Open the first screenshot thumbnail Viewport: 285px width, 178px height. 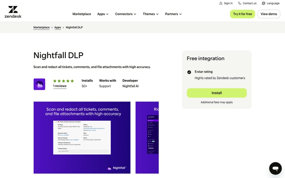coord(82,138)
